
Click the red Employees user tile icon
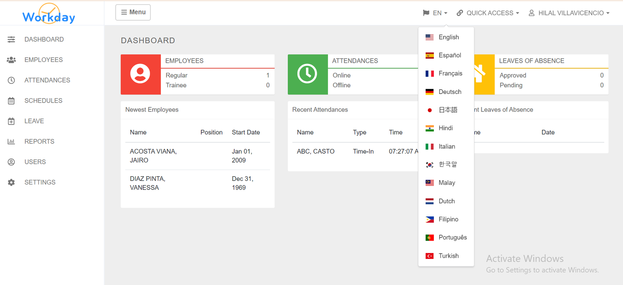tap(141, 74)
